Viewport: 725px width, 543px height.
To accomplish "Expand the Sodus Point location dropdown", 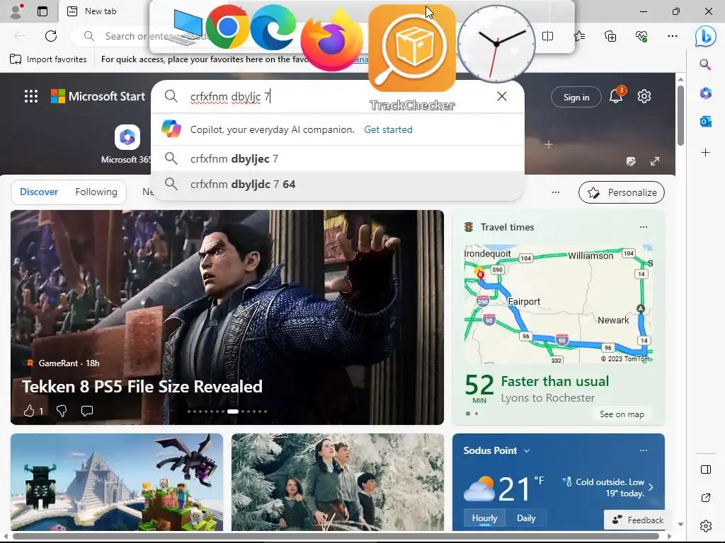I will [x=527, y=450].
